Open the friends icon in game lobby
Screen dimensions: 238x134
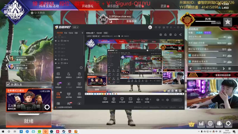219,123
